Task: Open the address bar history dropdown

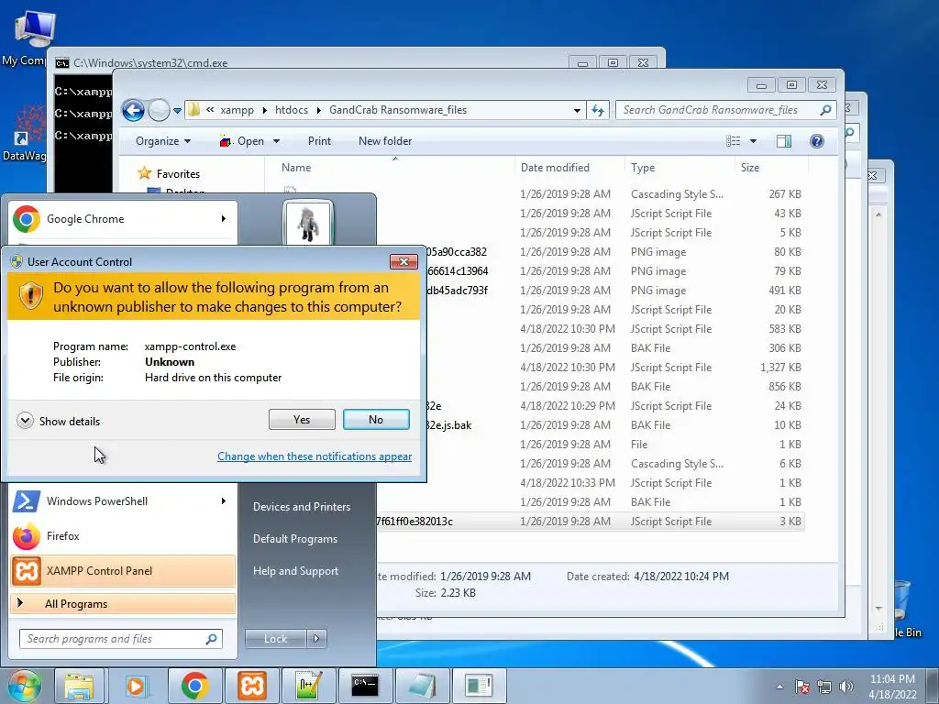Action: 577,110
